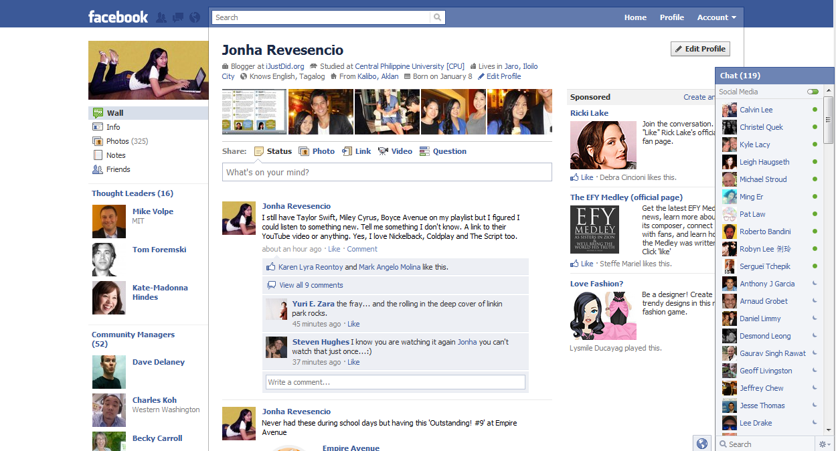Click Create an ad link
The width and height of the screenshot is (836, 451).
point(699,97)
